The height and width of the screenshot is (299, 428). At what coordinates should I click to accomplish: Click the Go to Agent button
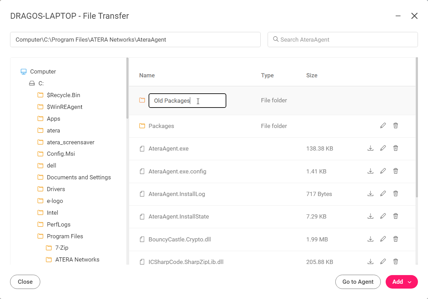point(358,282)
